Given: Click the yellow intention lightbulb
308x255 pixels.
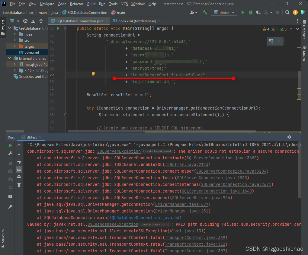Looking at the screenshot, I should (93, 74).
